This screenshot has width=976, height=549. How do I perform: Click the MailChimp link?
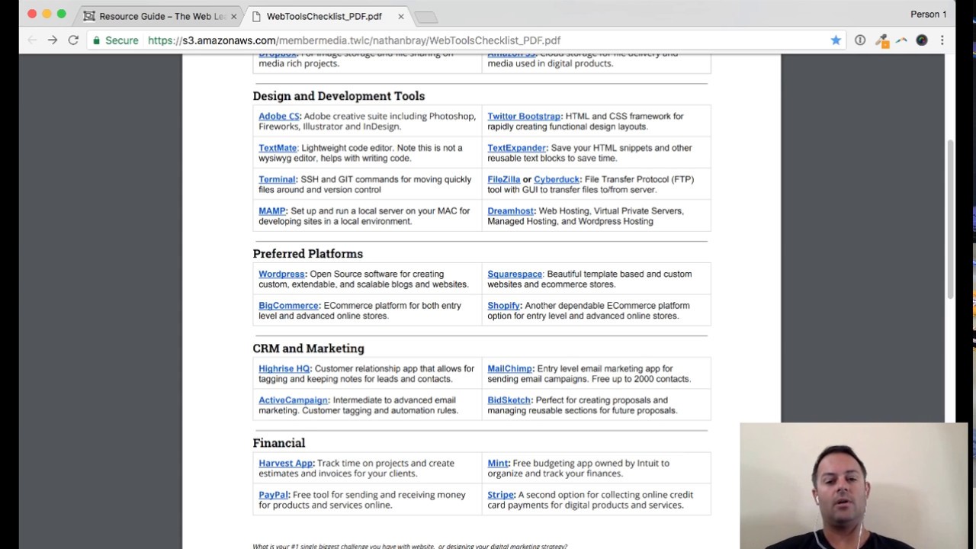[x=509, y=368]
